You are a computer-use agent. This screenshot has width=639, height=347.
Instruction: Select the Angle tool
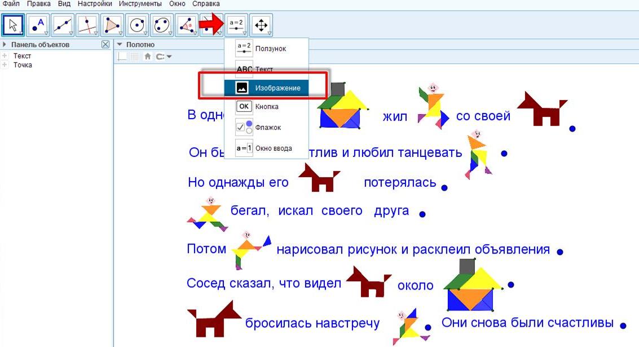coord(187,25)
